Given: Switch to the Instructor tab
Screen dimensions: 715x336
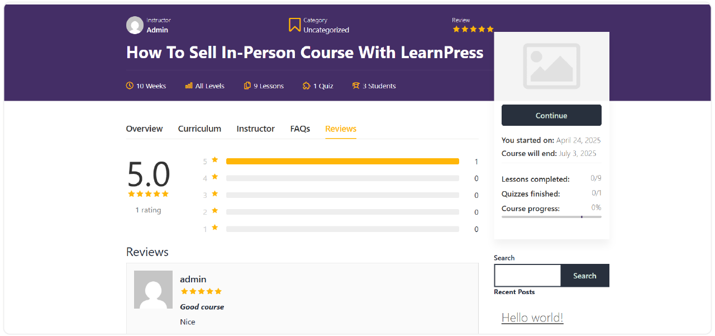Looking at the screenshot, I should tap(255, 129).
